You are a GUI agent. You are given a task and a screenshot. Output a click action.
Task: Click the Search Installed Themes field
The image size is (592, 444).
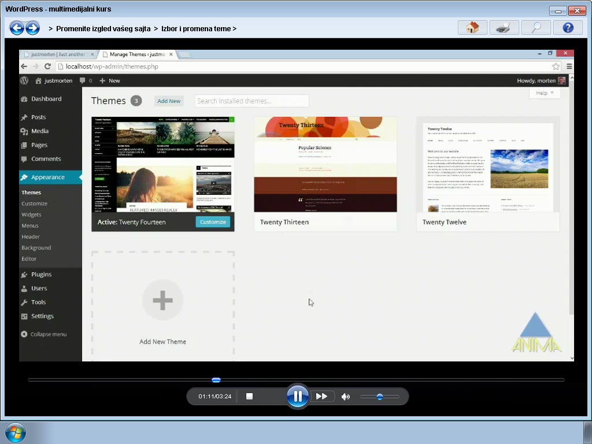(x=251, y=101)
